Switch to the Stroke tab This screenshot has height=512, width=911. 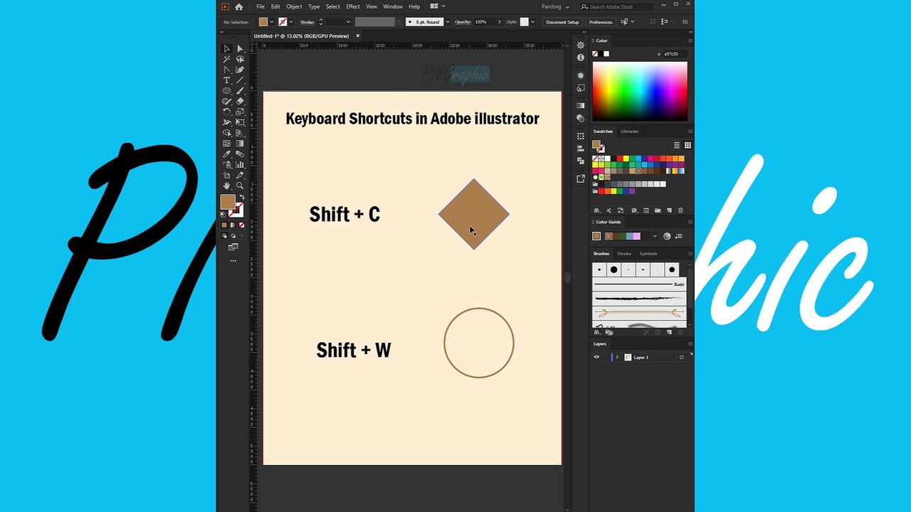(624, 253)
